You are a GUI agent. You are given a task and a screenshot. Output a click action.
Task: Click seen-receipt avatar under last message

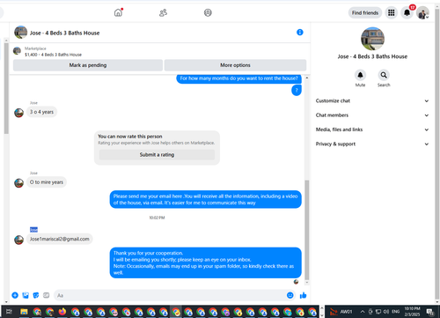[x=297, y=282]
